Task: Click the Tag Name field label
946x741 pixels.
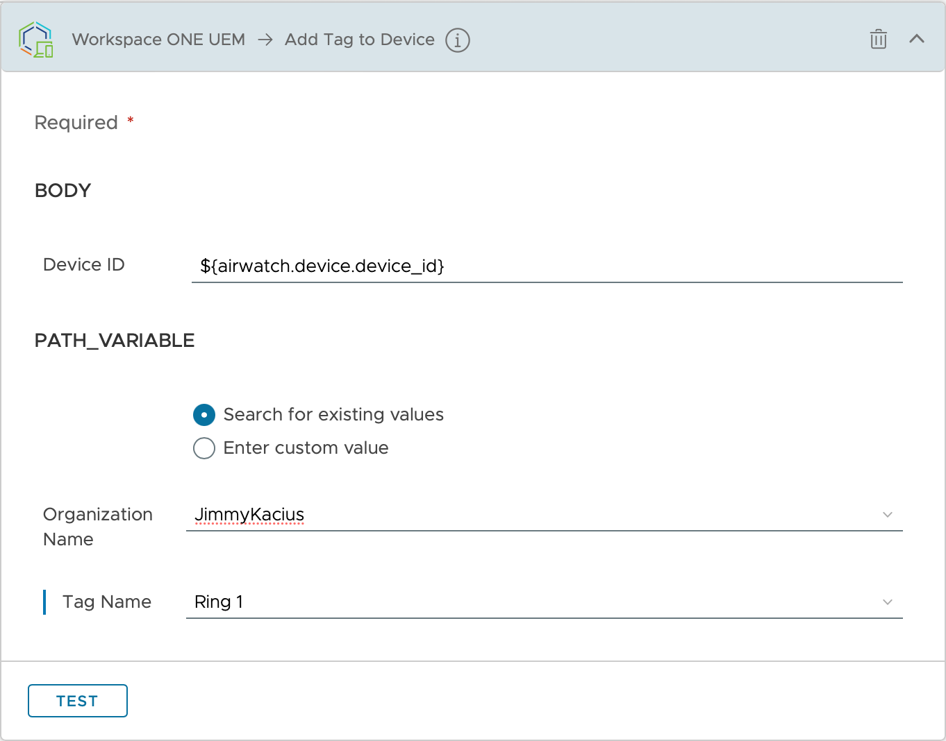Action: point(106,602)
